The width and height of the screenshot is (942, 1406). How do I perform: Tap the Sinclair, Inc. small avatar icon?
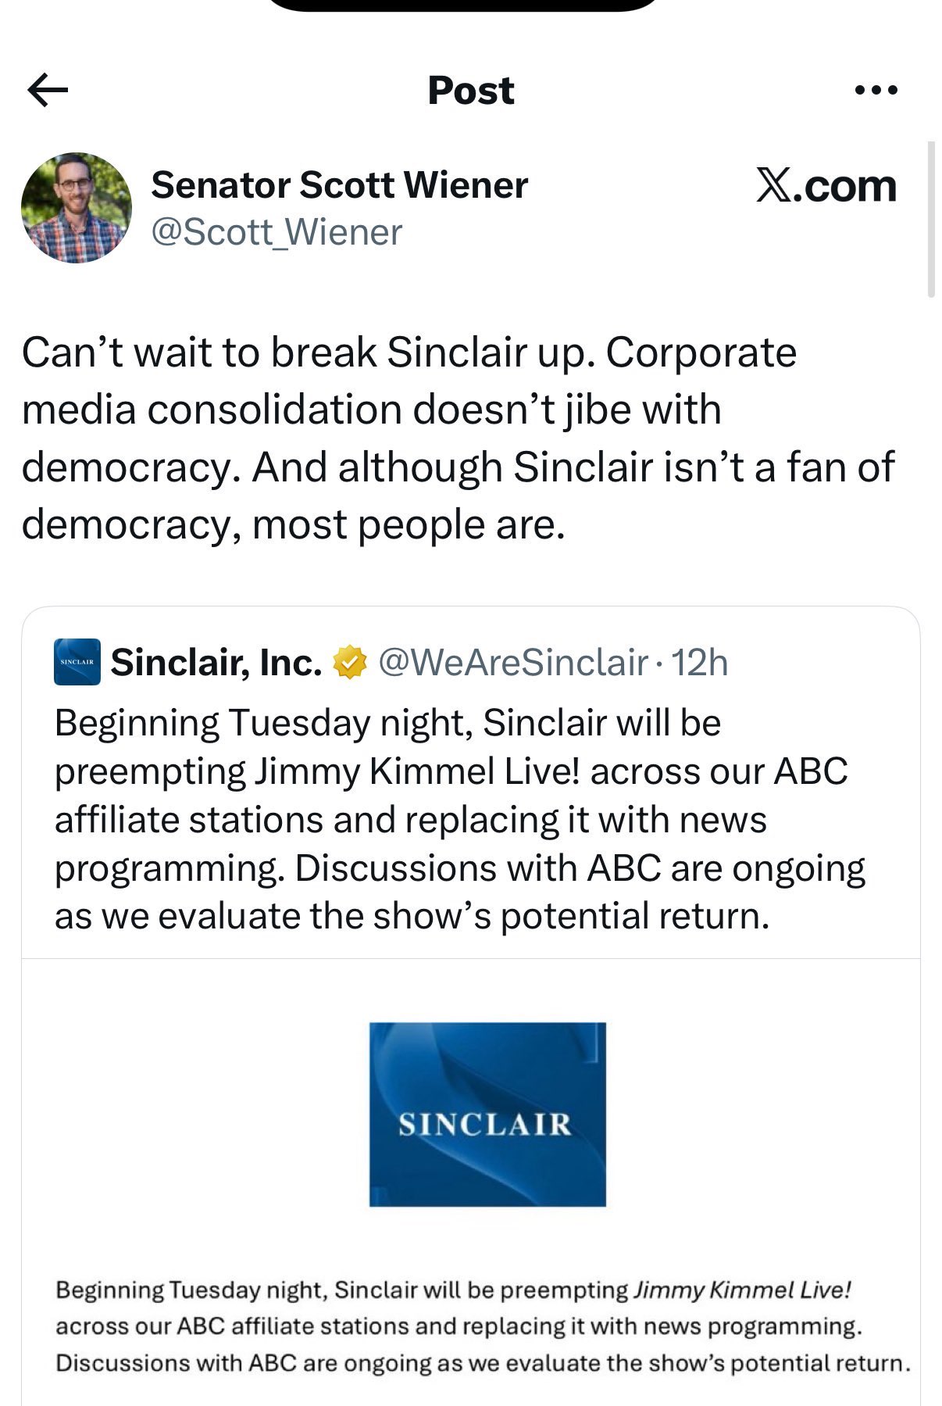click(x=77, y=662)
